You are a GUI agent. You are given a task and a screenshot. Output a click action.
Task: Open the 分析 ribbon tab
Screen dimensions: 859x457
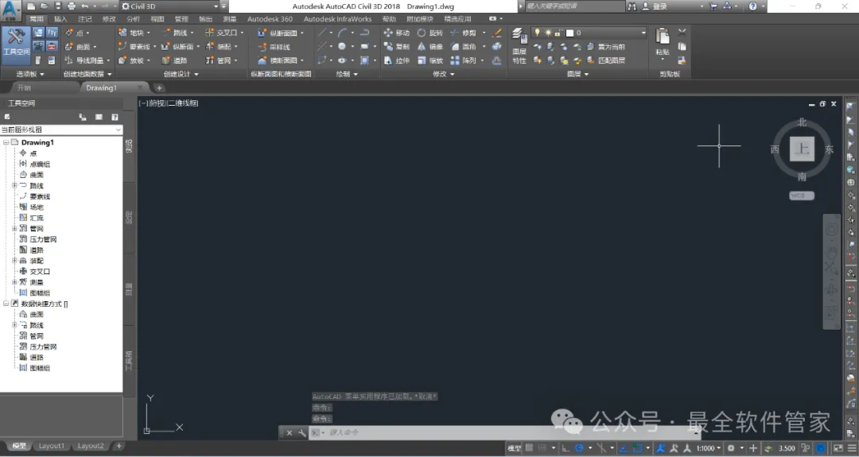pyautogui.click(x=133, y=18)
